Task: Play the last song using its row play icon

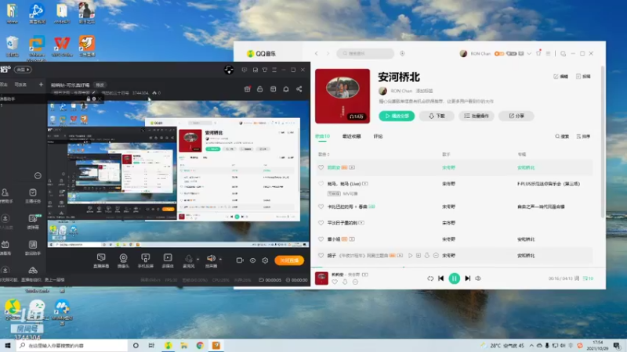Action: pyautogui.click(x=410, y=256)
